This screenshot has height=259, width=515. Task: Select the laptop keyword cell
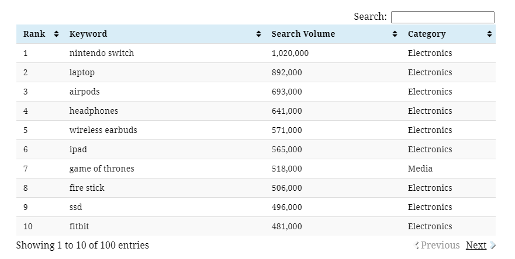pyautogui.click(x=82, y=72)
